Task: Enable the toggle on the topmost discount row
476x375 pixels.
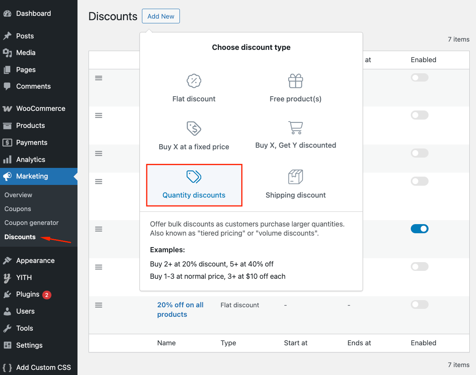Action: coord(419,77)
